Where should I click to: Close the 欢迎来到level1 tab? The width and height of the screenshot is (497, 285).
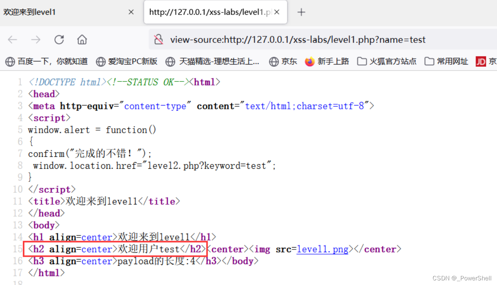(131, 12)
